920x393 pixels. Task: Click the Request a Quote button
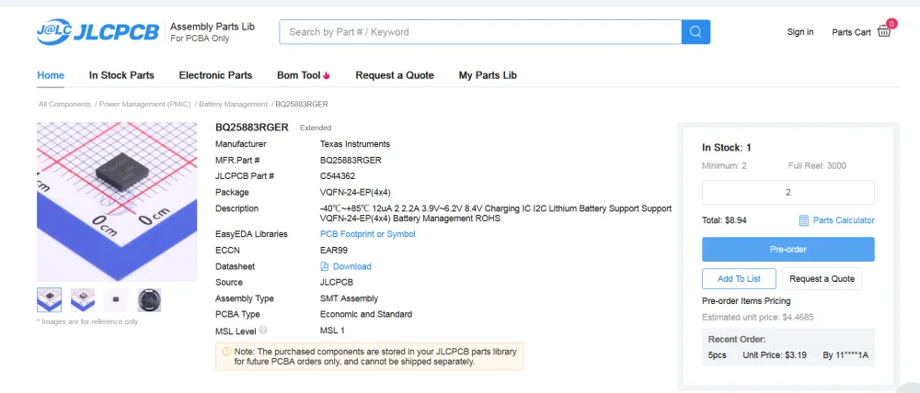(x=822, y=279)
